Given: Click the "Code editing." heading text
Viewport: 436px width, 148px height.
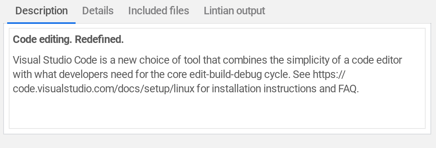Looking at the screenshot, I should pos(43,39).
